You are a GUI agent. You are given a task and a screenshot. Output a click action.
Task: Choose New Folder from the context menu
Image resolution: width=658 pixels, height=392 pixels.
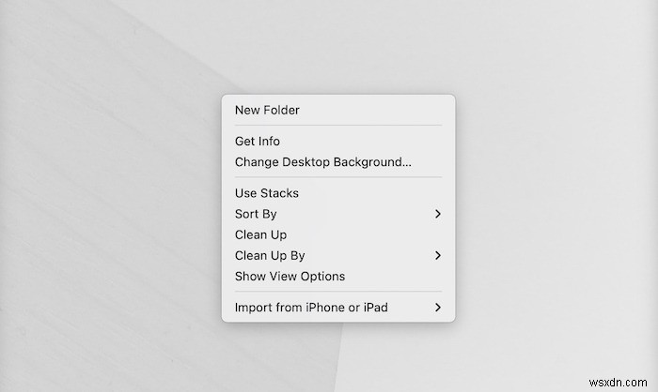click(x=267, y=110)
